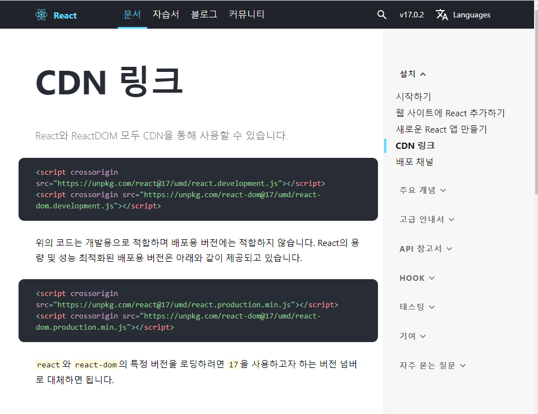This screenshot has width=538, height=414.
Task: Open the 블로그 tab
Action: tap(204, 15)
